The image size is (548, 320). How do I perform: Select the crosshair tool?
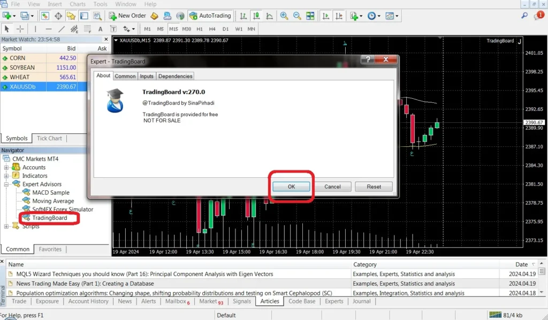(20, 29)
